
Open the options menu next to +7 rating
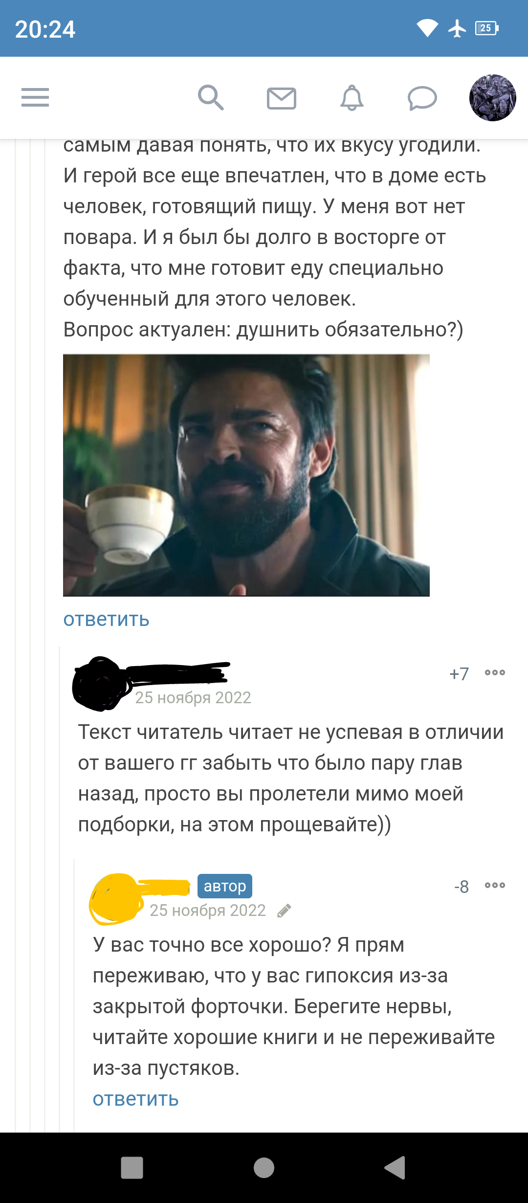(x=495, y=673)
